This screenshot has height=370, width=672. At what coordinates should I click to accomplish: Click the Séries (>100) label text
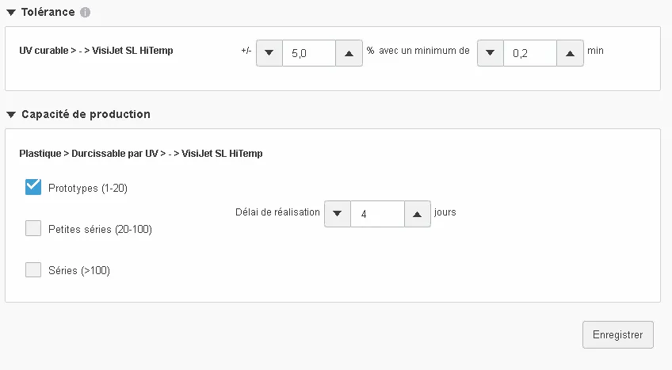point(79,271)
